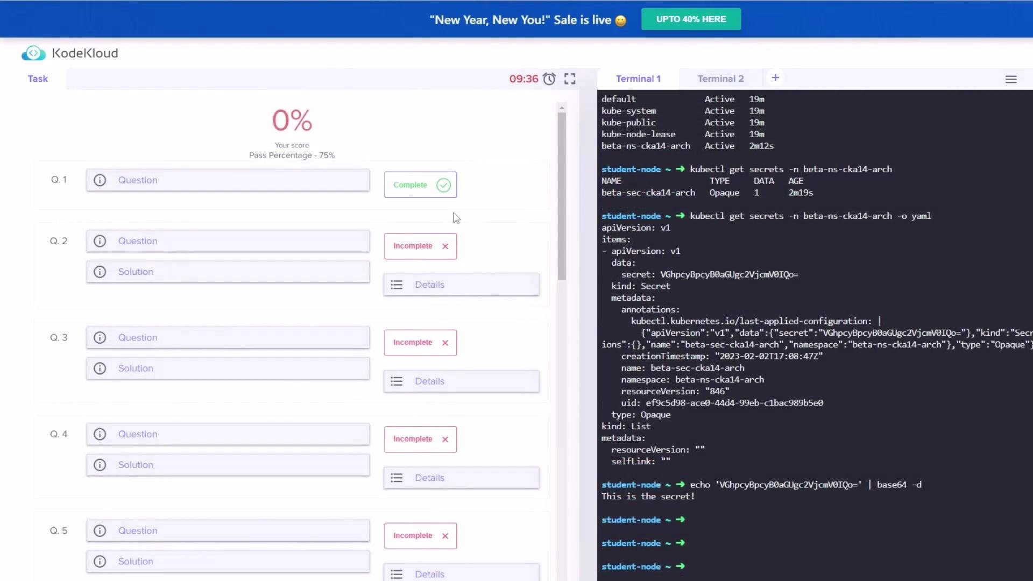
Task: Open the Q.3 Question box
Action: click(228, 338)
